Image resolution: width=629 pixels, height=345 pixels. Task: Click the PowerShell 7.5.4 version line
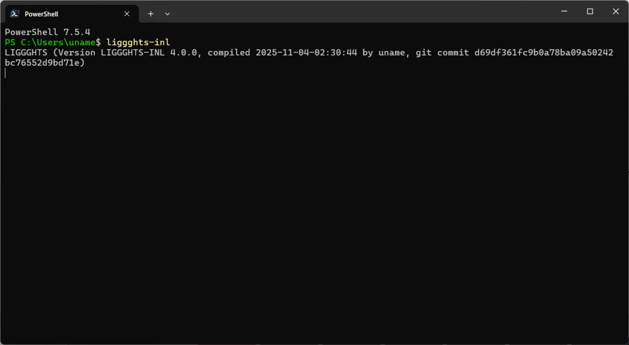tap(47, 31)
